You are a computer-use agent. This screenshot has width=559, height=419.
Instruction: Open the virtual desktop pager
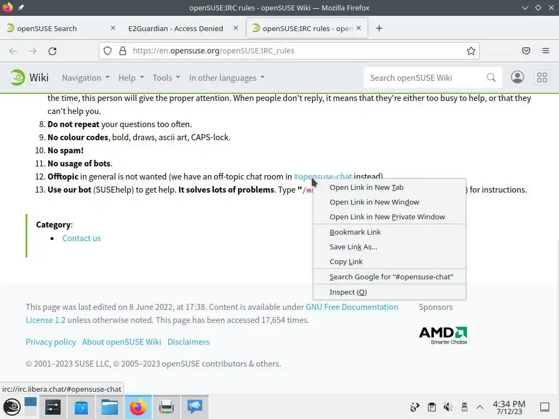point(31,407)
